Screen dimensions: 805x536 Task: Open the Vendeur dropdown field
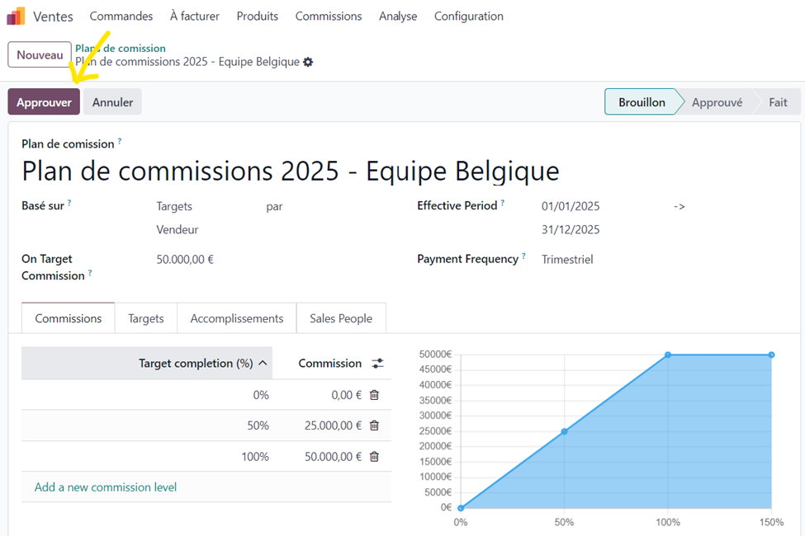178,229
